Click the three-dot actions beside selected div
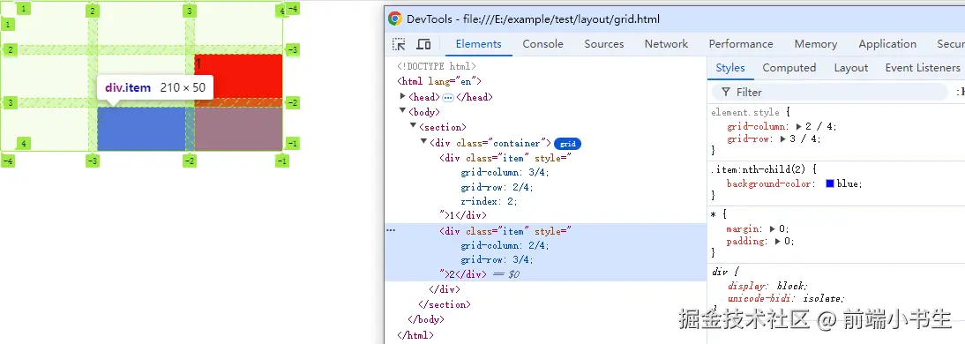Image resolution: width=965 pixels, height=344 pixels. pyautogui.click(x=391, y=231)
